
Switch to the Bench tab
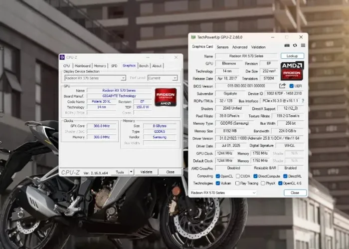point(144,66)
